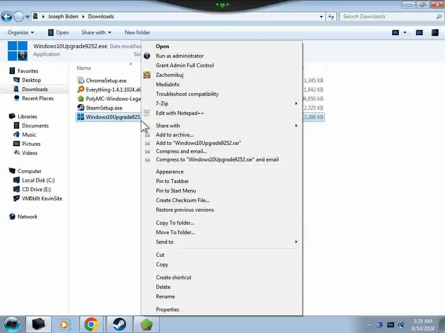Viewport: 445px width, 333px height.
Task: Open Steam from the taskbar
Action: pos(119,324)
